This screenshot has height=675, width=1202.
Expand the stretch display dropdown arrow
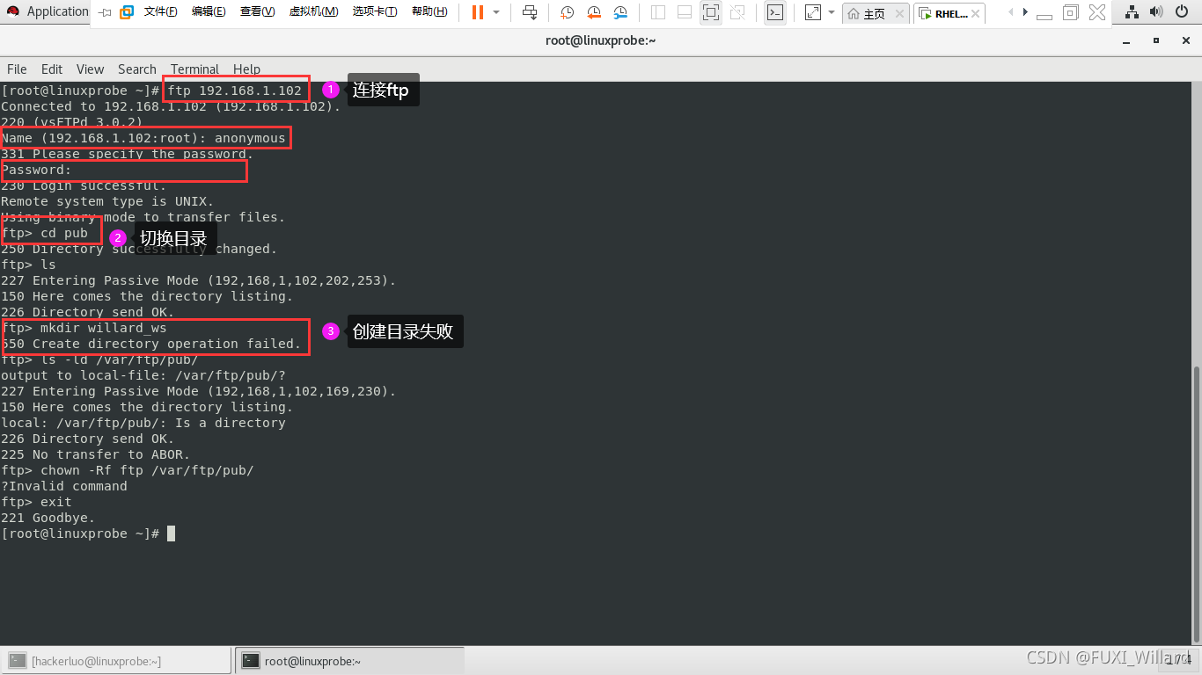(x=831, y=12)
